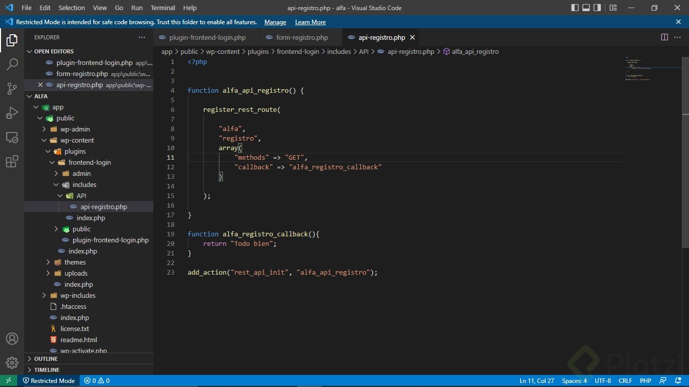Click the Split Editor Right icon
Viewport: 689px width, 387px height.
tap(664, 37)
